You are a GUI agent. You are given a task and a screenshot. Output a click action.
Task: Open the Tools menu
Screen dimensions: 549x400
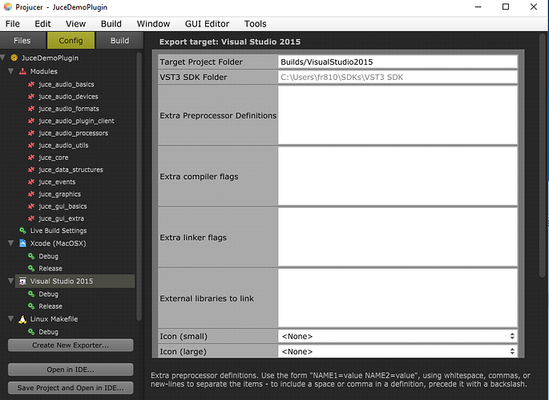click(255, 24)
